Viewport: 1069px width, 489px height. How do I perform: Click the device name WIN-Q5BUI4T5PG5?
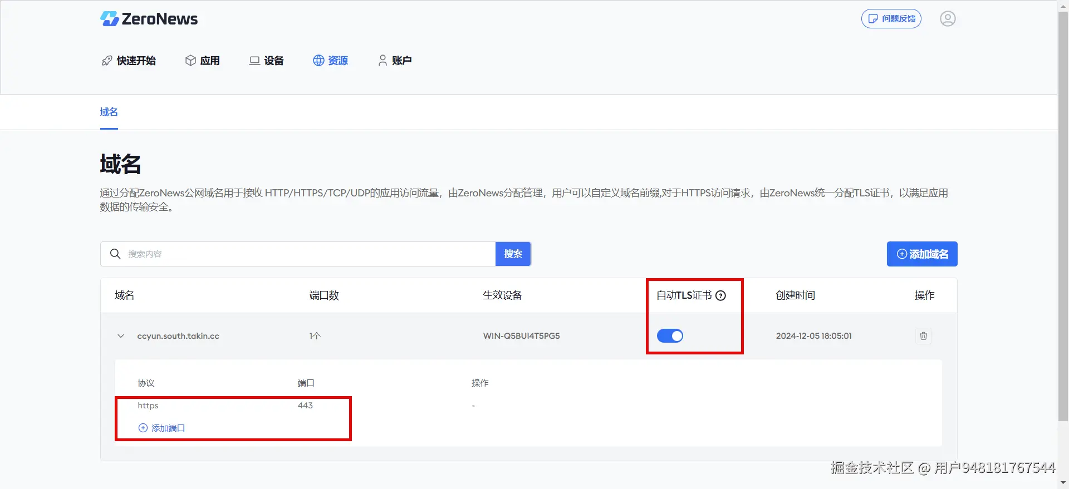coord(522,336)
